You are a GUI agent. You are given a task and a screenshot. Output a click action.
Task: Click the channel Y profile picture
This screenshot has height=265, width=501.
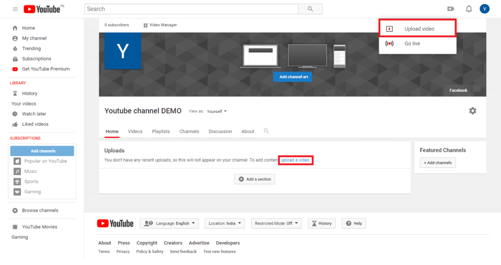click(123, 51)
